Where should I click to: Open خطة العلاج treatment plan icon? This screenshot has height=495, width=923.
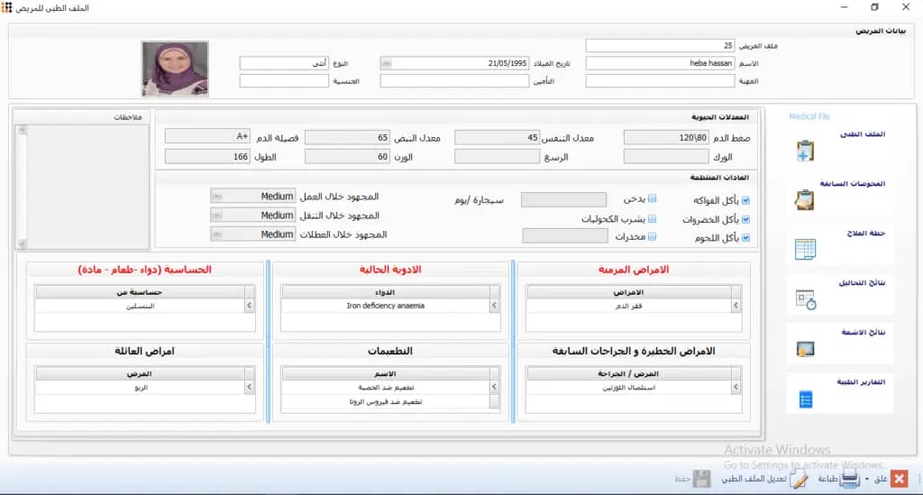pos(805,249)
